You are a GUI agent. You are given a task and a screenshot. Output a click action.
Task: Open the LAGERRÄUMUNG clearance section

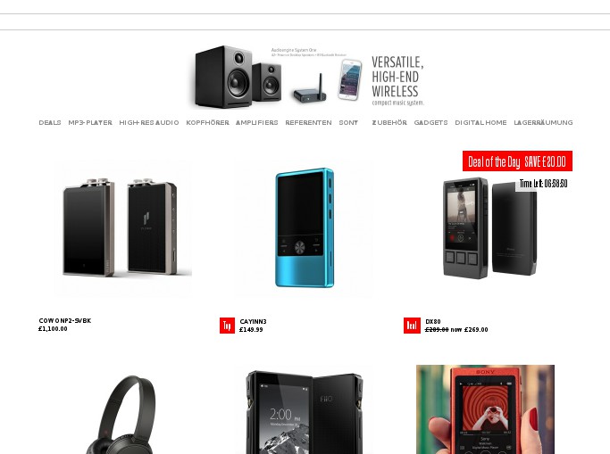543,123
